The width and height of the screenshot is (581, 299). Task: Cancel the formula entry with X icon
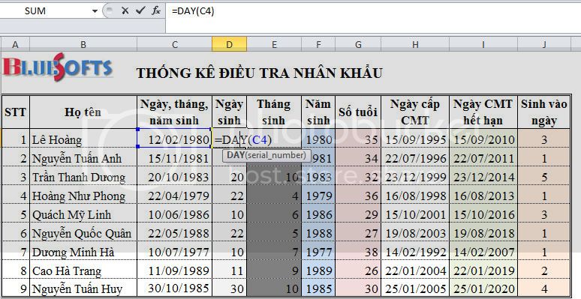coord(125,10)
